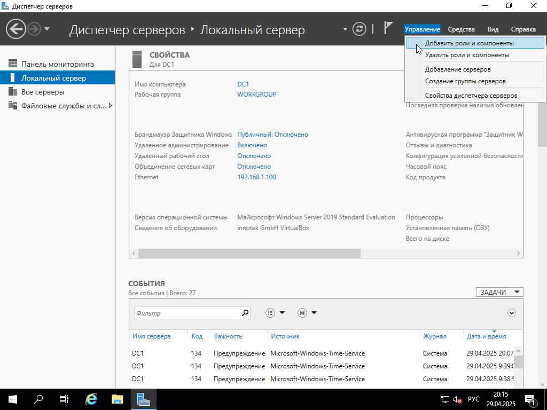
Task: Click the filter search magnifier icon
Action: 245,313
